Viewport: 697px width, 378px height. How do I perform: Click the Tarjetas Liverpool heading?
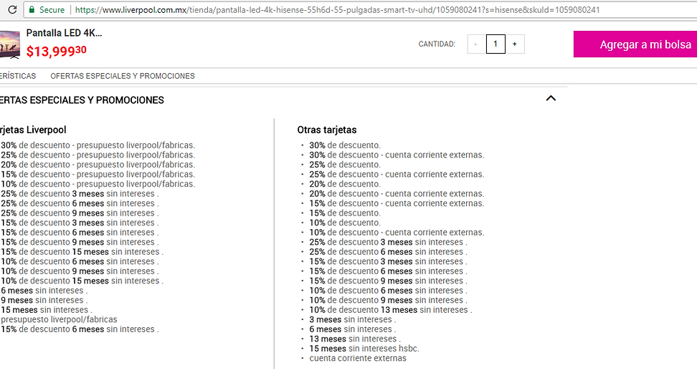coord(33,130)
